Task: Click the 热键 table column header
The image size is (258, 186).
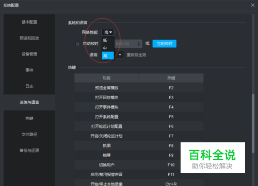Action: 171,78
